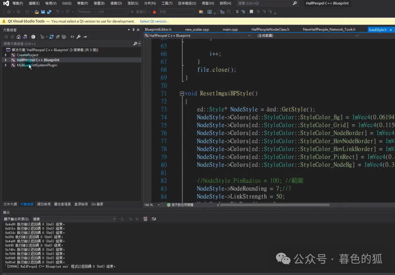Image resolution: width=395 pixels, height=275 pixels.
Task: Click the View Code angle-brackets icon
Action: (72, 37)
